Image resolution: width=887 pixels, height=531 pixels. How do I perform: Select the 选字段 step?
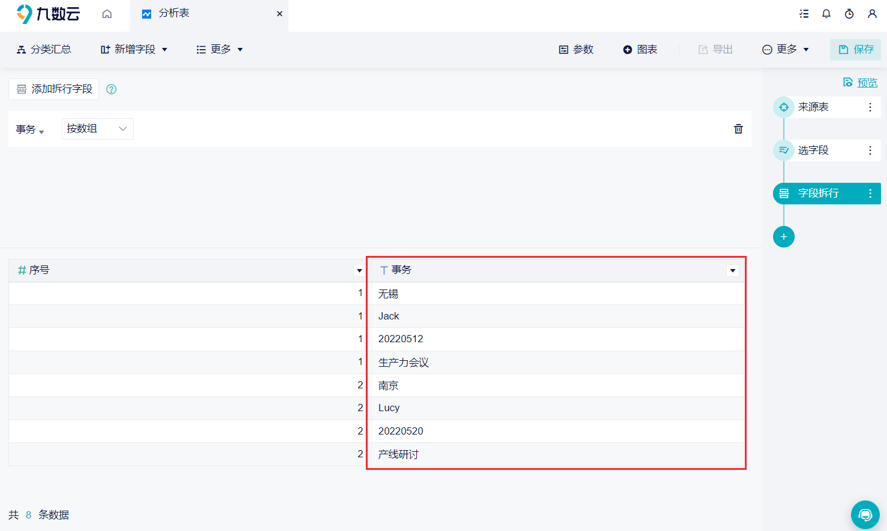pyautogui.click(x=826, y=150)
